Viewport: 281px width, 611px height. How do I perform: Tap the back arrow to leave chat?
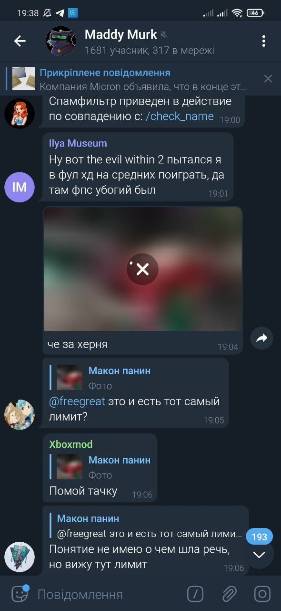[20, 42]
